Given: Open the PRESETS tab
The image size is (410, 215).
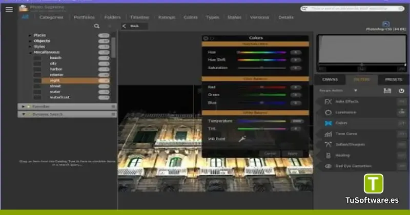Looking at the screenshot, I should tap(394, 79).
